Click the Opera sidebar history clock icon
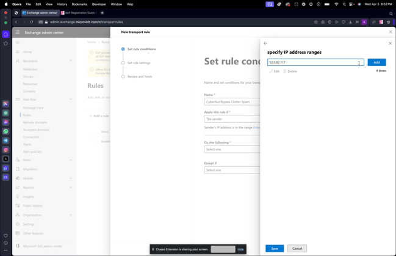 tap(6, 243)
